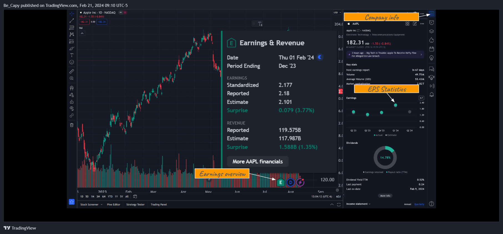Image resolution: width=503 pixels, height=234 pixels.
Task: Open the alerts clock icon
Action: (x=431, y=22)
